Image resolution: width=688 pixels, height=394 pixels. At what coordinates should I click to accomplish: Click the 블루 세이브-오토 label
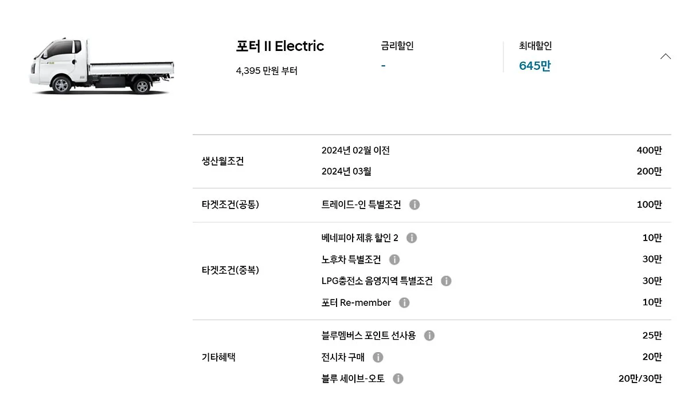tap(353, 379)
